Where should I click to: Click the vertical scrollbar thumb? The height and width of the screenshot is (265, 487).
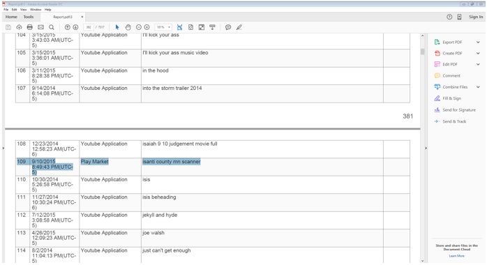pyautogui.click(x=422, y=51)
